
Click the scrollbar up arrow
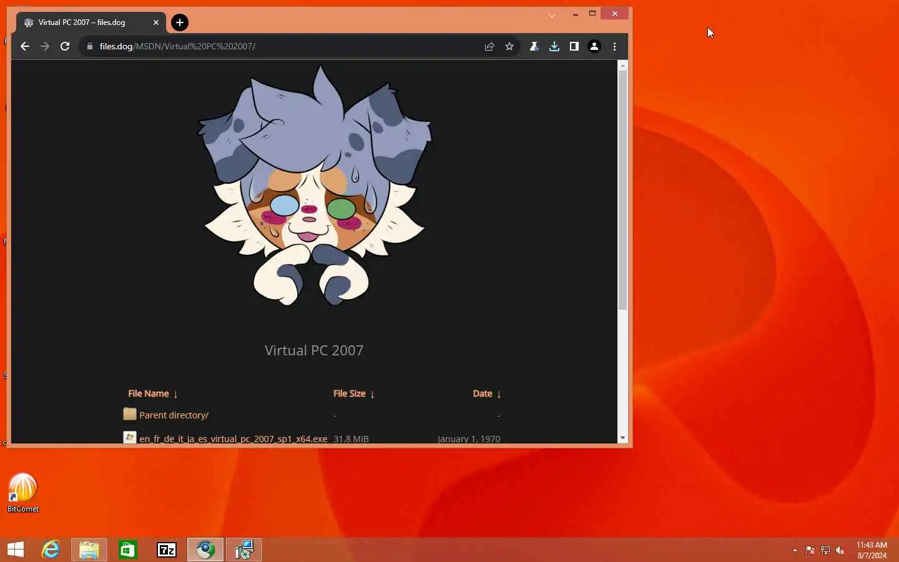pos(622,65)
